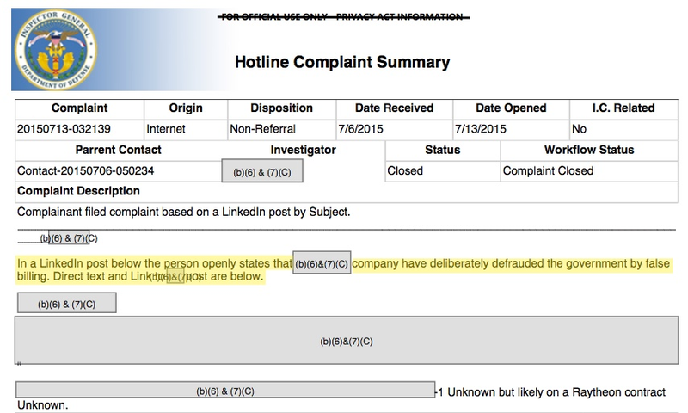Click the 'No' I.C. Related value
The width and height of the screenshot is (688, 413).
579,129
